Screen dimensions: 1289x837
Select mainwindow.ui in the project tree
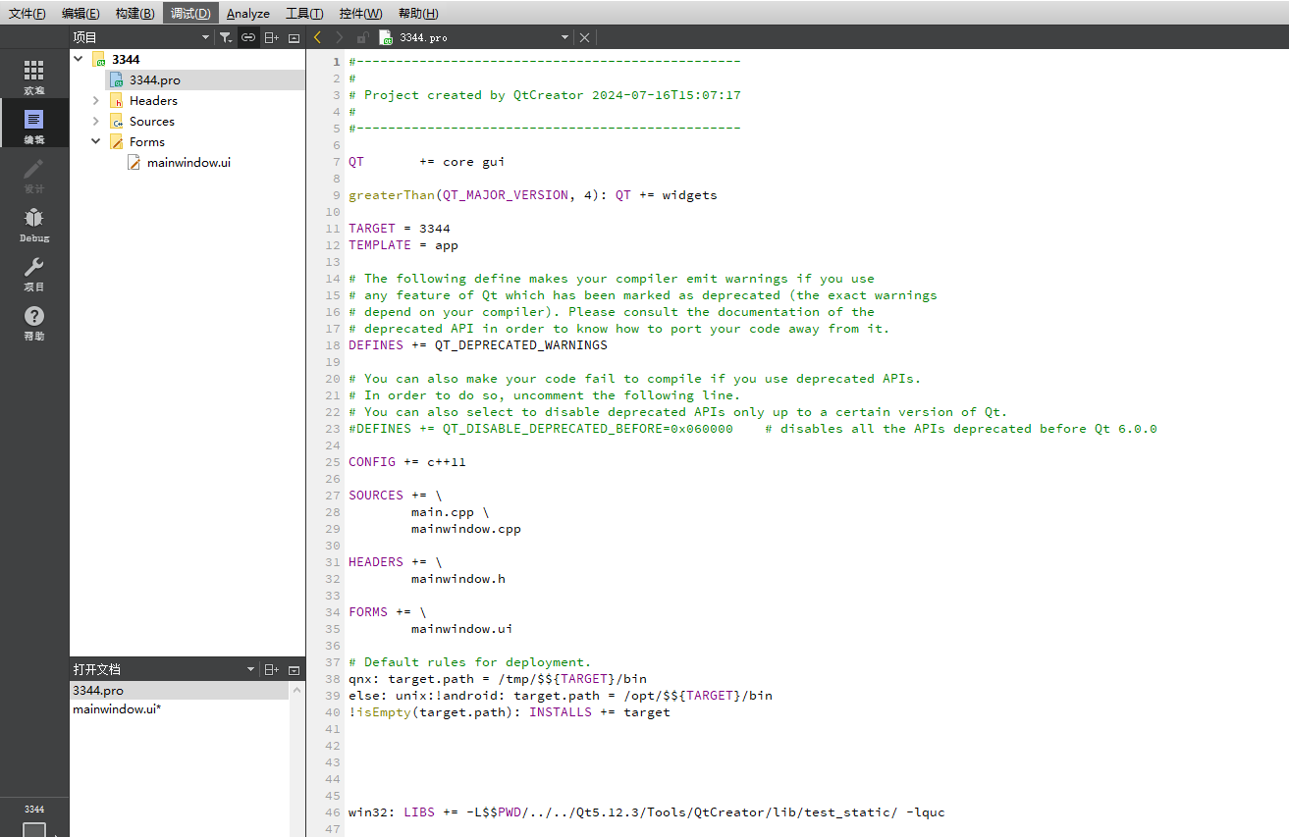pos(188,163)
